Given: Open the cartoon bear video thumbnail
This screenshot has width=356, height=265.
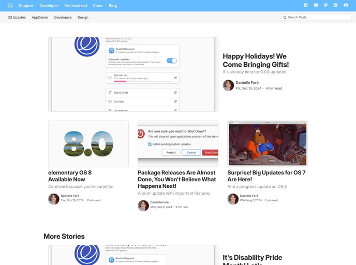Looking at the screenshot, I should [x=268, y=144].
